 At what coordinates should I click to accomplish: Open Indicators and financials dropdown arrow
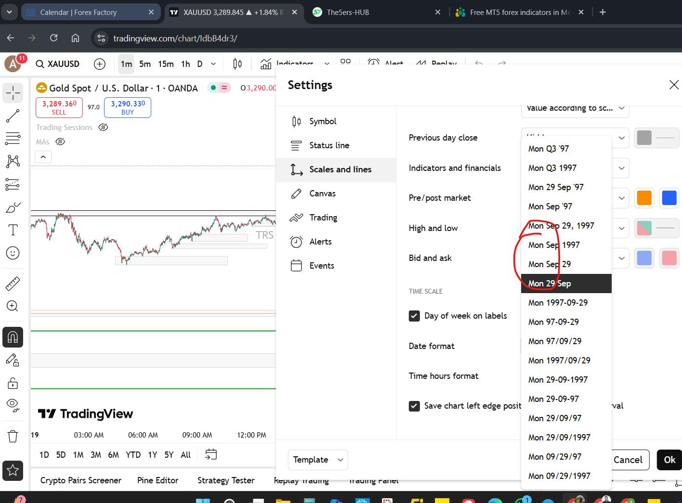[x=621, y=168]
